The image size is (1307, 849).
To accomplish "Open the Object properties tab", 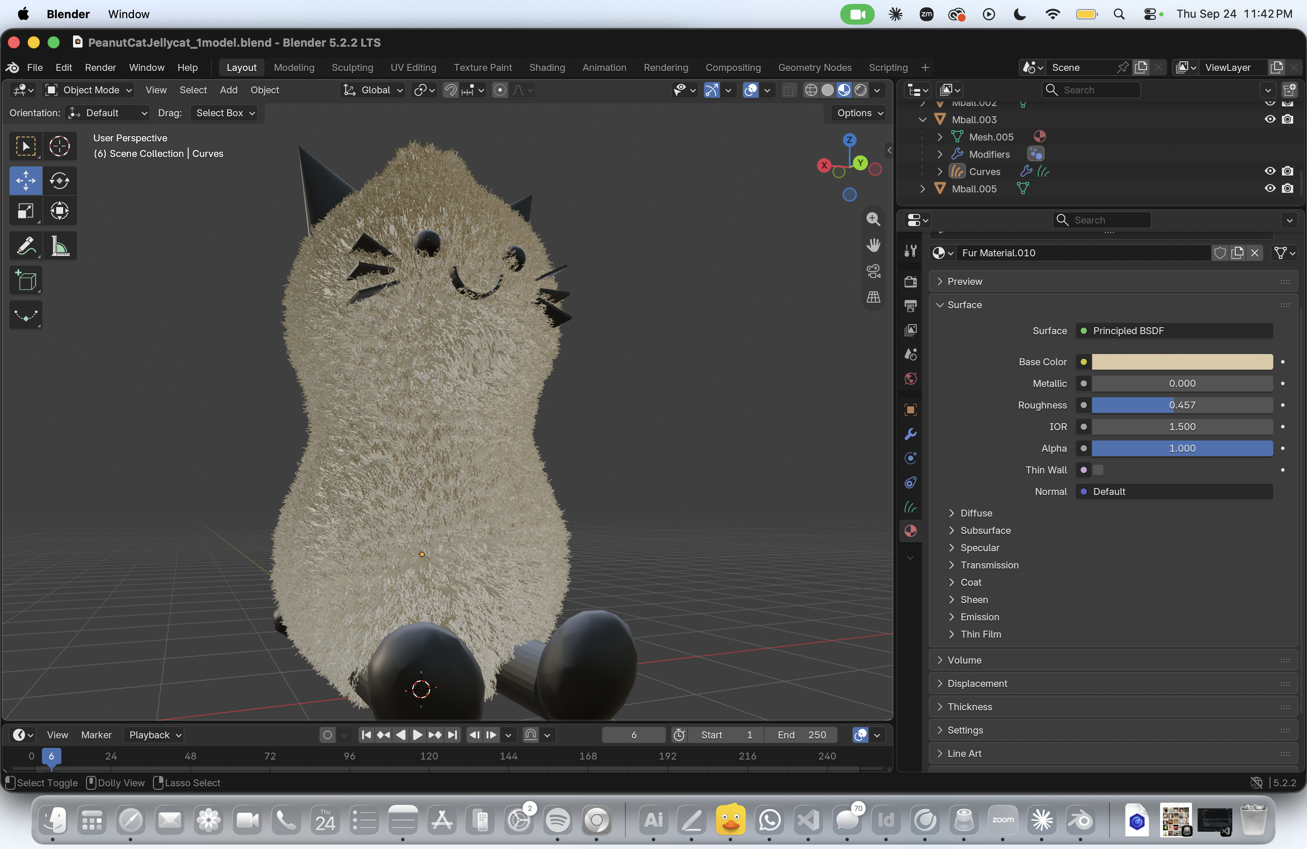I will [911, 410].
